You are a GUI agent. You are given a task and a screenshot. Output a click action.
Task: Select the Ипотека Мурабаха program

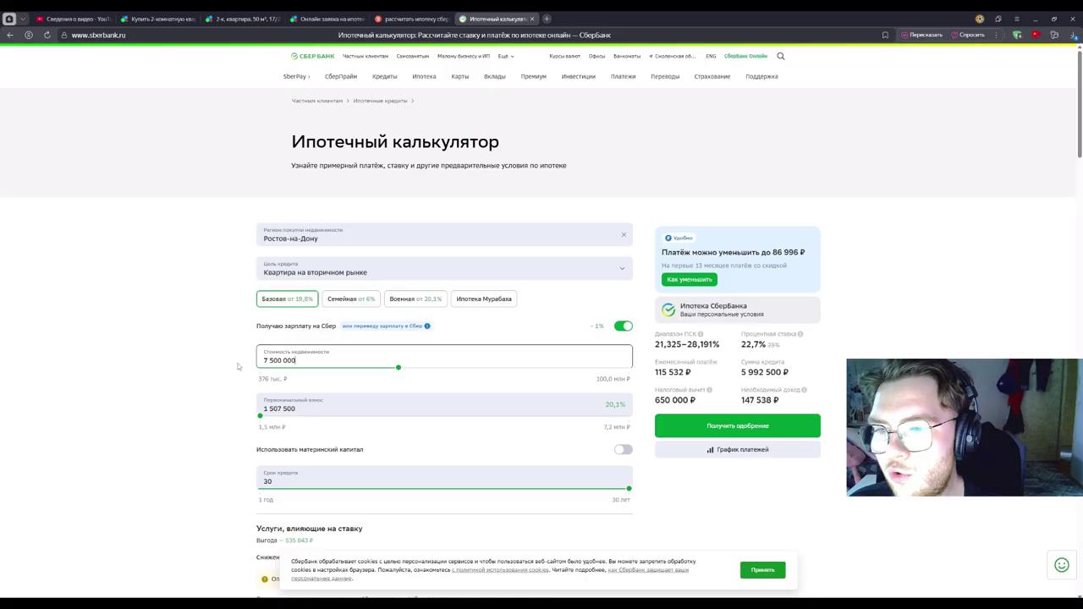pos(484,299)
